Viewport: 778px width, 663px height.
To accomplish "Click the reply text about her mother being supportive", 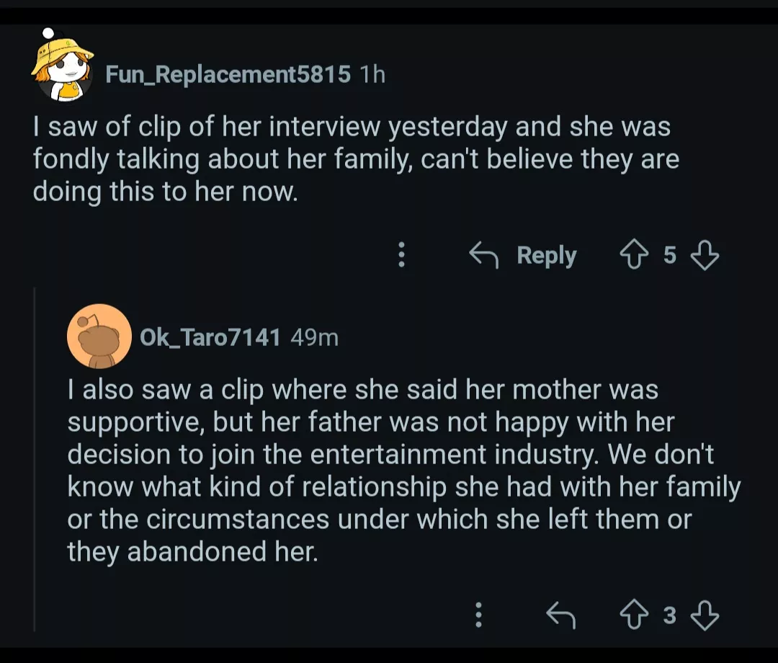I will (x=403, y=471).
